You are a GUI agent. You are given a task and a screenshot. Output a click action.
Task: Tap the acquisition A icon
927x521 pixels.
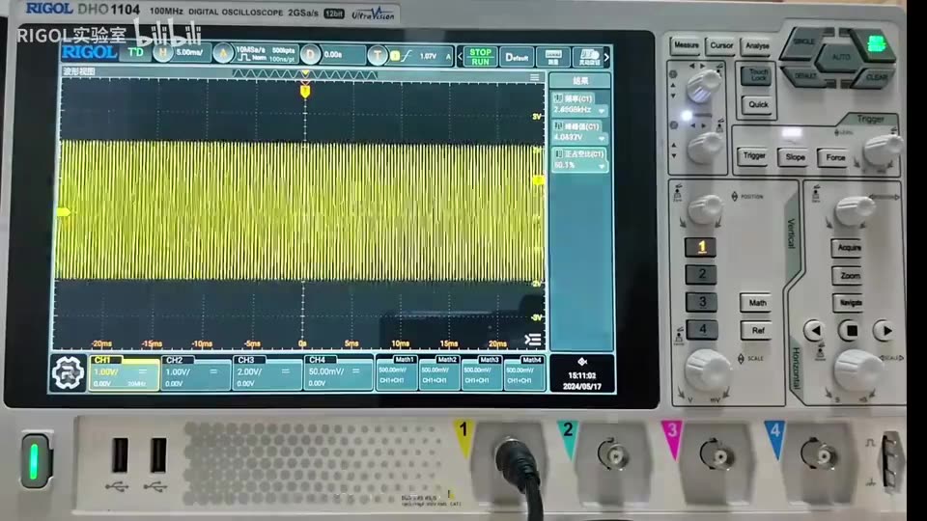[x=223, y=54]
